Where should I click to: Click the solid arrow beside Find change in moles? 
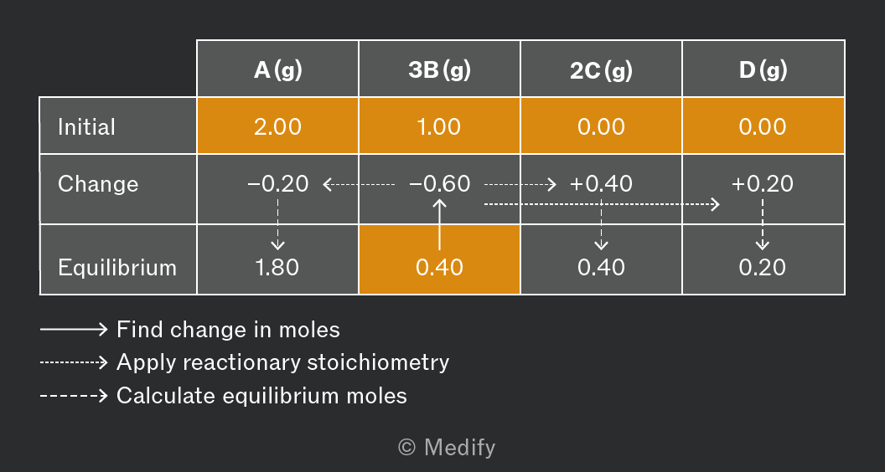(74, 330)
